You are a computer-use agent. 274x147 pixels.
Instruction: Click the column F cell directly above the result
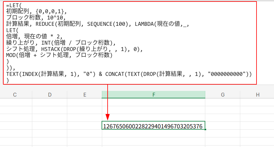(153, 118)
